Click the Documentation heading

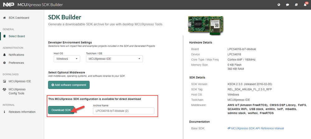coord(199,122)
